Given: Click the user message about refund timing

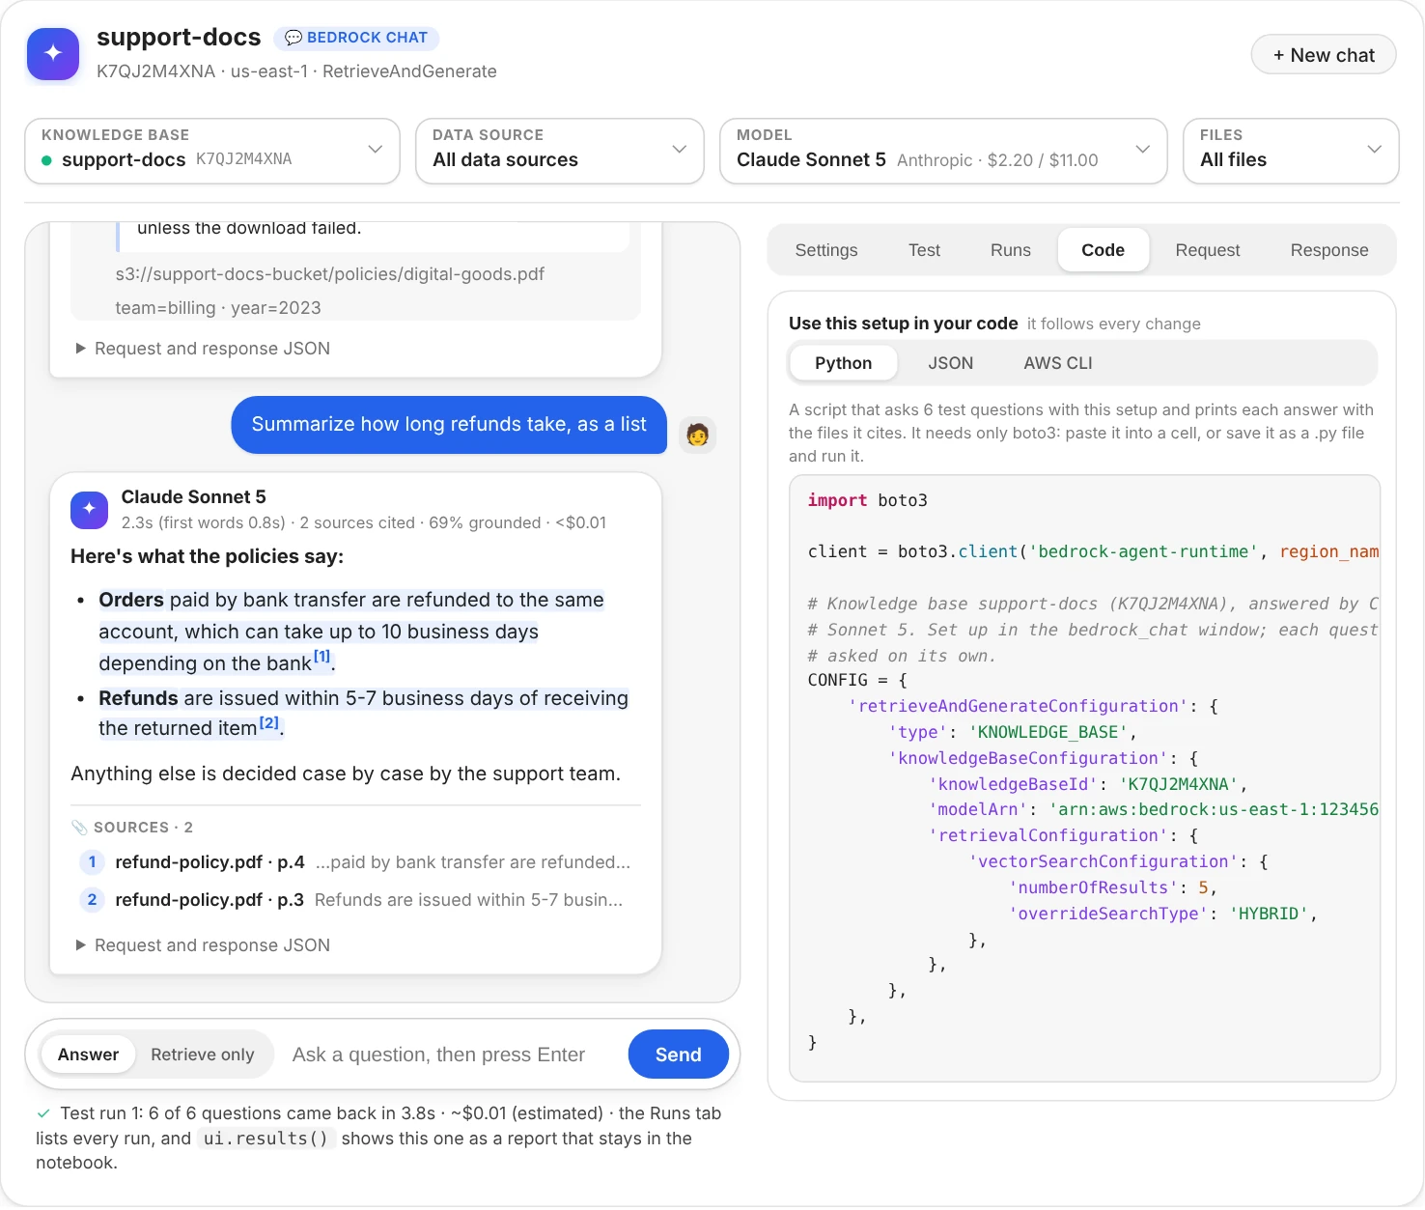Looking at the screenshot, I should [449, 425].
